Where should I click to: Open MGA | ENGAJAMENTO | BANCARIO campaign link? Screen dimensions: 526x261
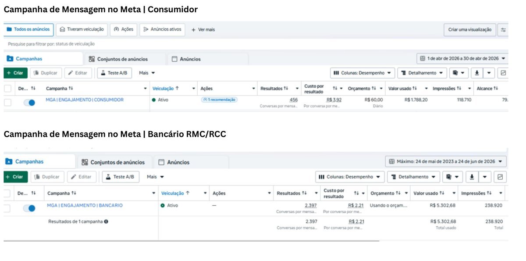click(85, 205)
